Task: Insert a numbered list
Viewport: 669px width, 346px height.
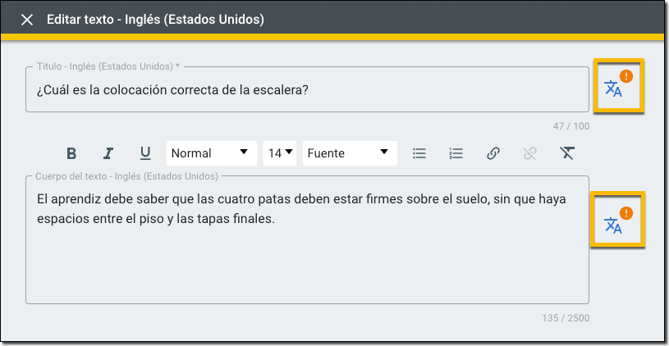Action: (456, 153)
